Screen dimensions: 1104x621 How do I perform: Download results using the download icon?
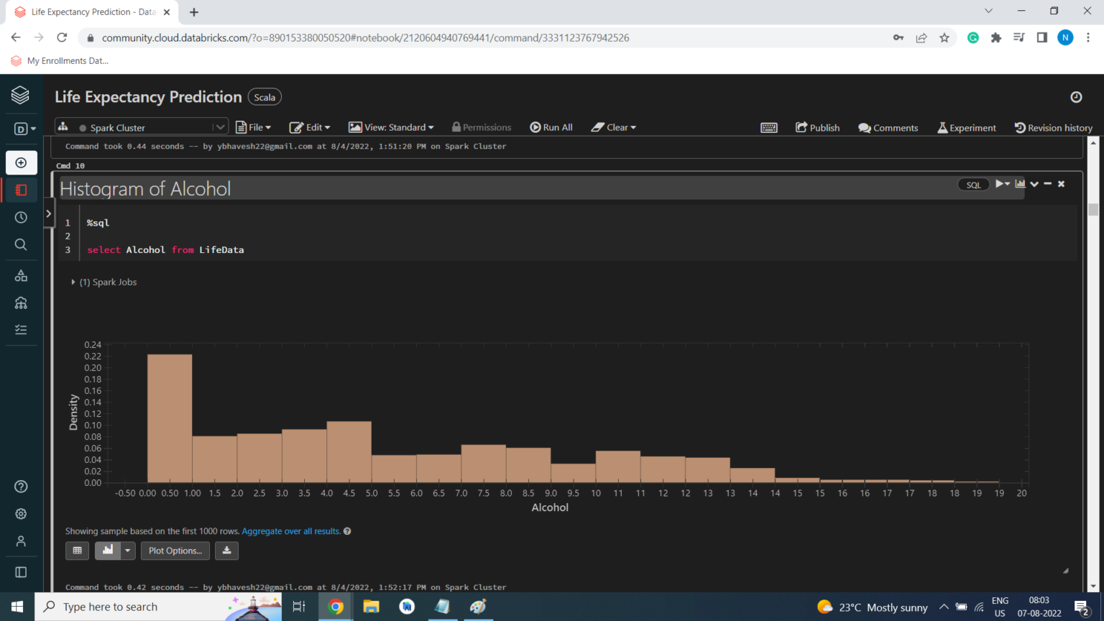click(226, 551)
